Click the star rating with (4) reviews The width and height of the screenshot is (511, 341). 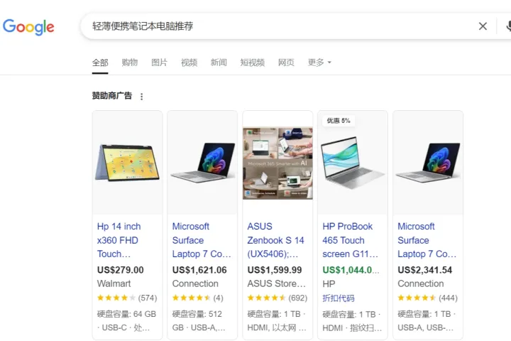198,298
